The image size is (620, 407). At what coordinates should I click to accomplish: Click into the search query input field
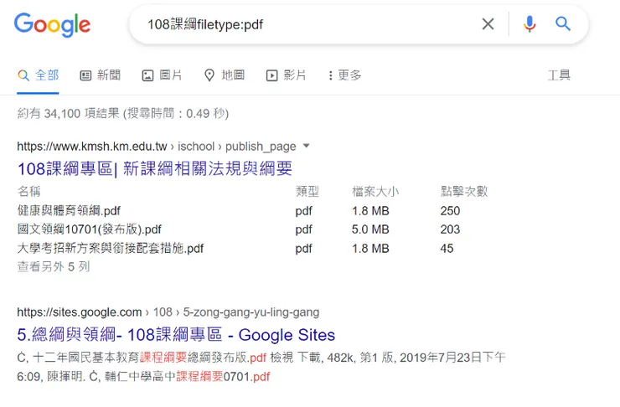(x=308, y=24)
